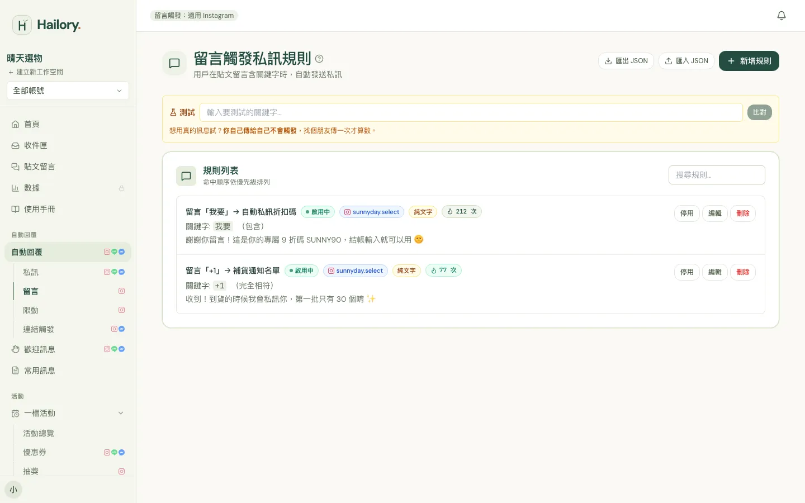Click the flask icon beside 測試

(173, 112)
